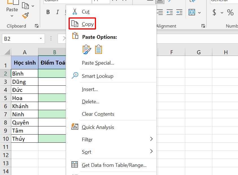Screen dimensions: 238x175
Task: Toggle italic formatting
Action: 57,12
